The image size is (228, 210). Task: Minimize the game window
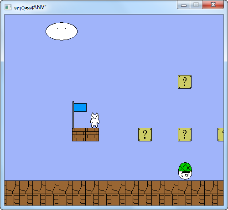click(184, 5)
